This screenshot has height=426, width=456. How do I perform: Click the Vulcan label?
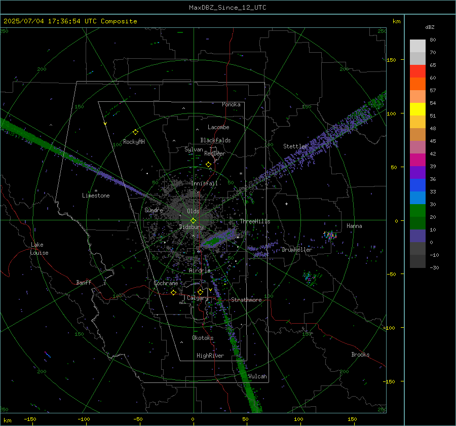point(257,376)
